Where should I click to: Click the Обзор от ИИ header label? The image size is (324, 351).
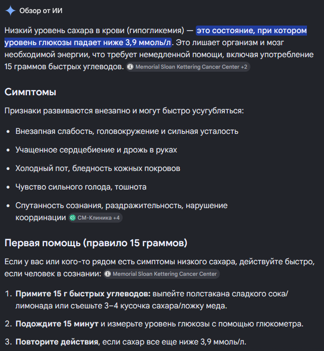41,11
